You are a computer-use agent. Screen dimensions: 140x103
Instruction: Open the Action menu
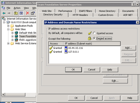point(17,8)
